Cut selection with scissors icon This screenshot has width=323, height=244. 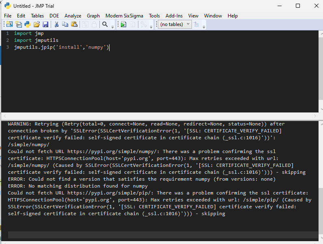(56, 24)
